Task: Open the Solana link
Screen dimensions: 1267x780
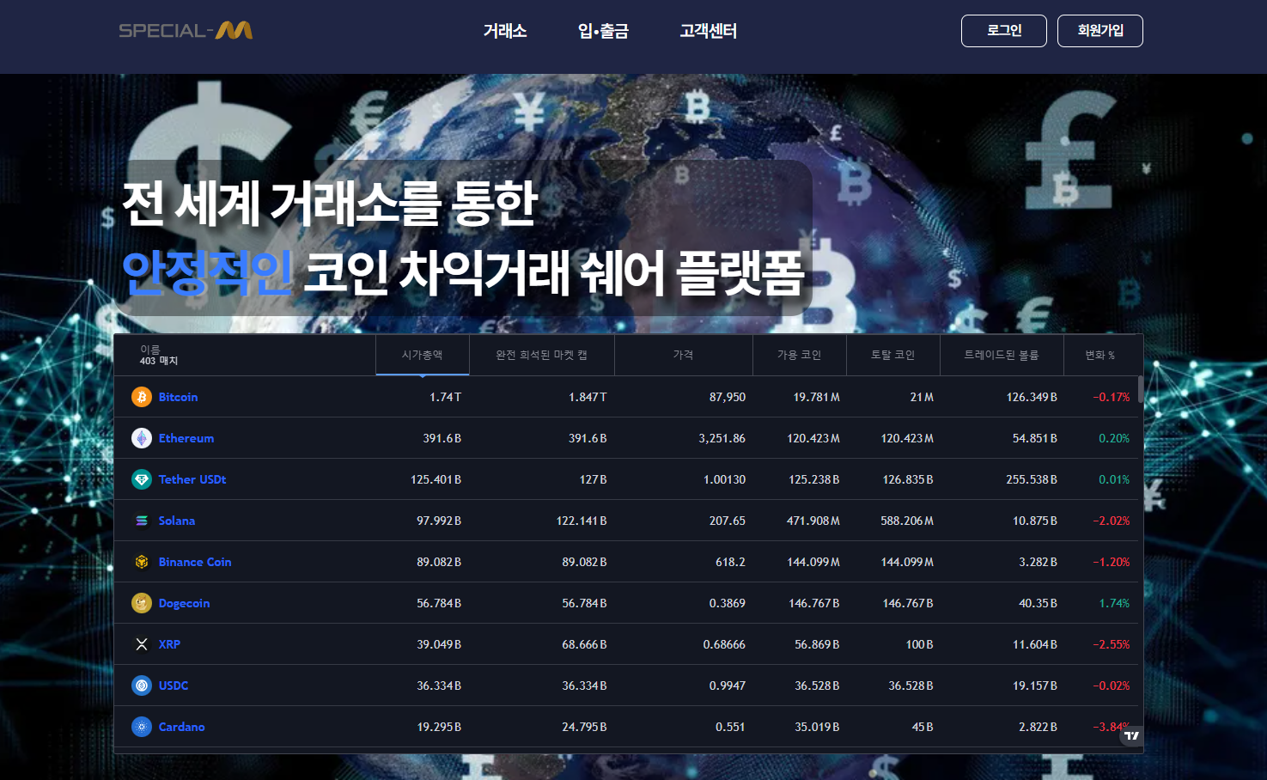Action: (177, 521)
